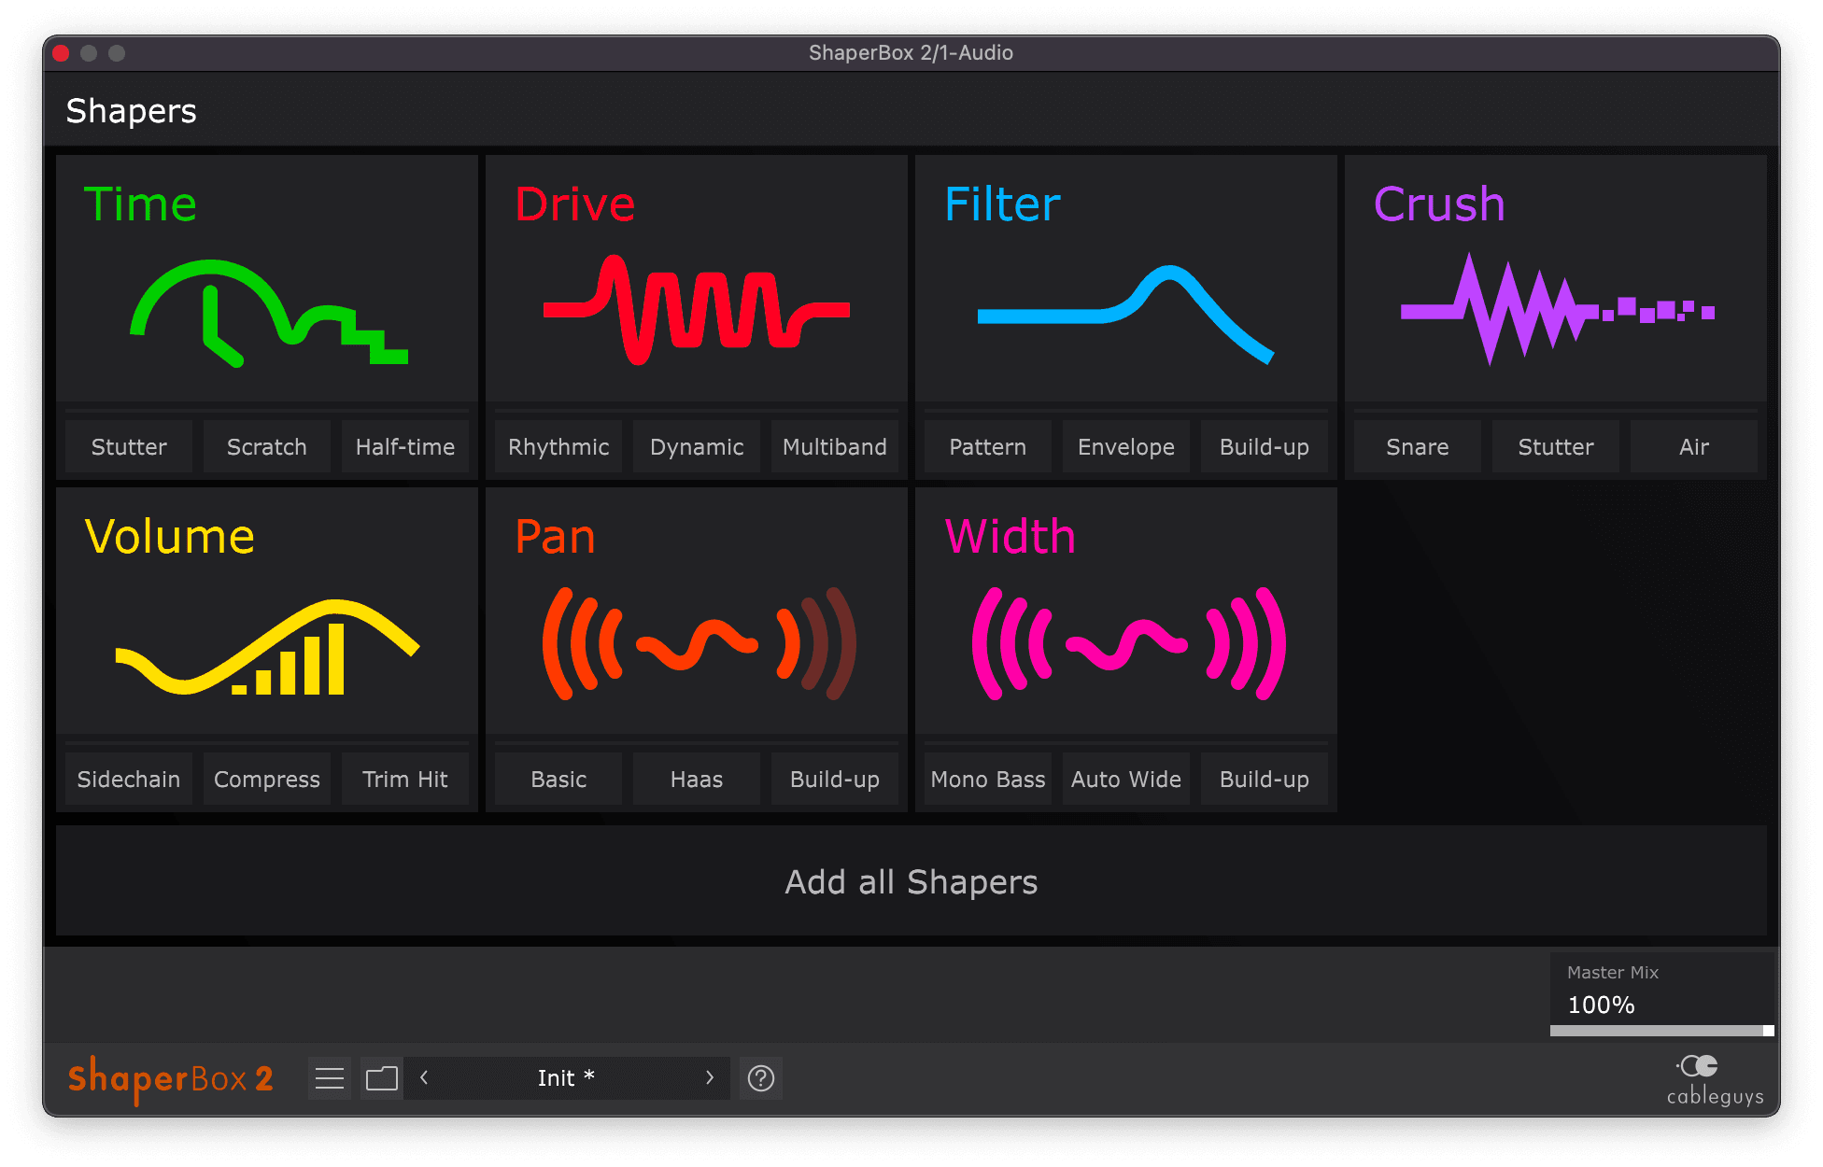Select the Half-time preset under Time
The width and height of the screenshot is (1823, 1167).
405,447
